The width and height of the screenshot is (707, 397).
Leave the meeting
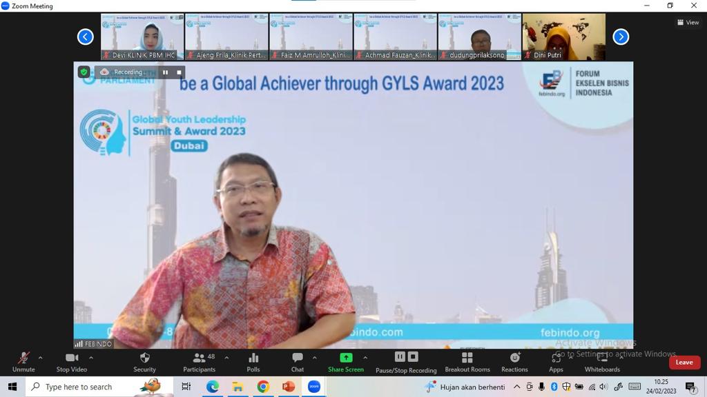(684, 363)
